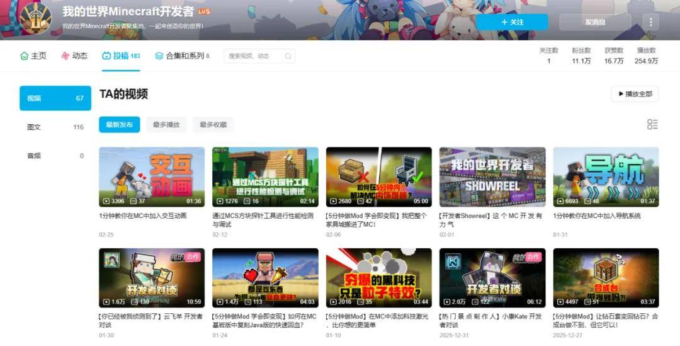The image size is (680, 346).
Task: Open the SHOWREEL video thumbnail
Action: click(x=492, y=176)
